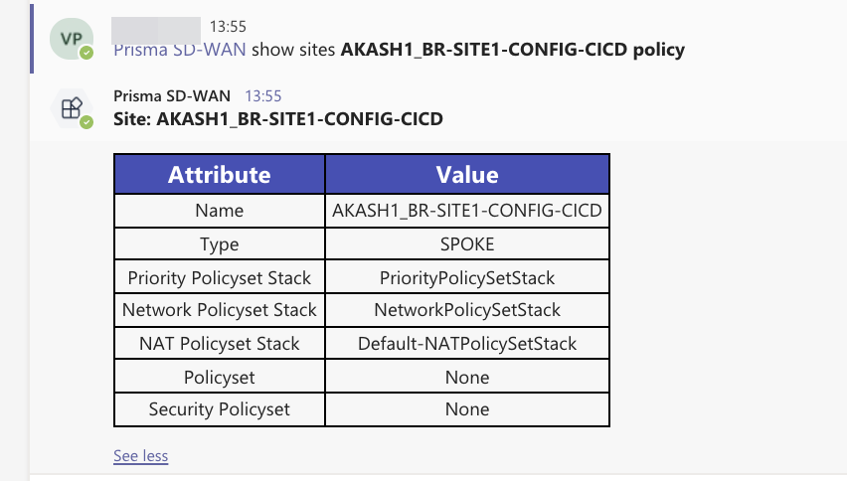Click the SPOKE type value cell
The width and height of the screenshot is (847, 481).
(467, 244)
